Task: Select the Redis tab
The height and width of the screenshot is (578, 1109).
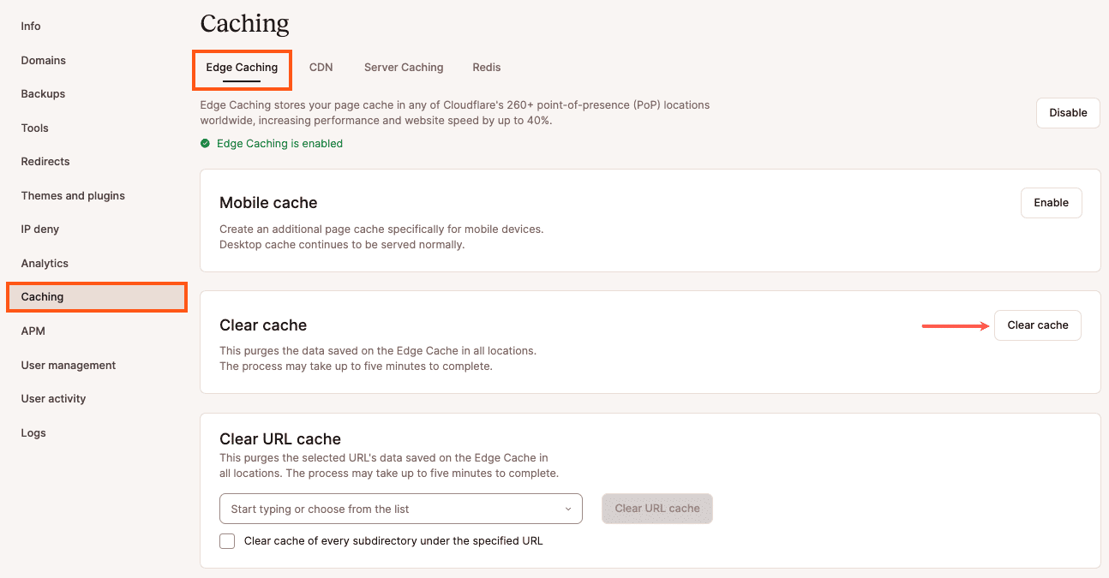Action: coord(486,67)
